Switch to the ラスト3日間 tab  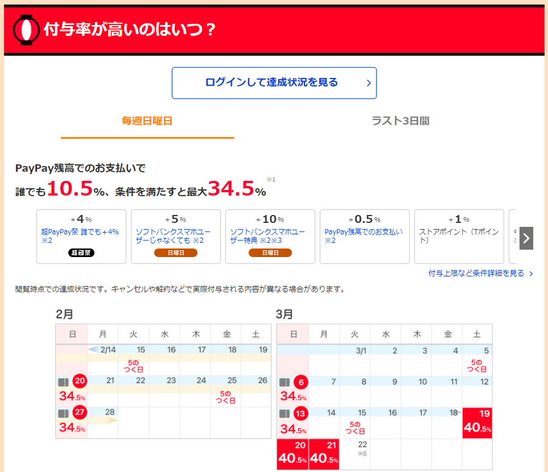click(401, 121)
